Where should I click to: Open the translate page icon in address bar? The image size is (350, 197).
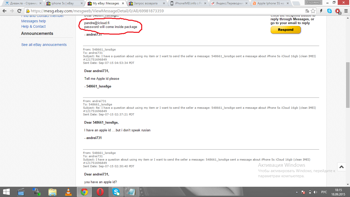point(307,11)
